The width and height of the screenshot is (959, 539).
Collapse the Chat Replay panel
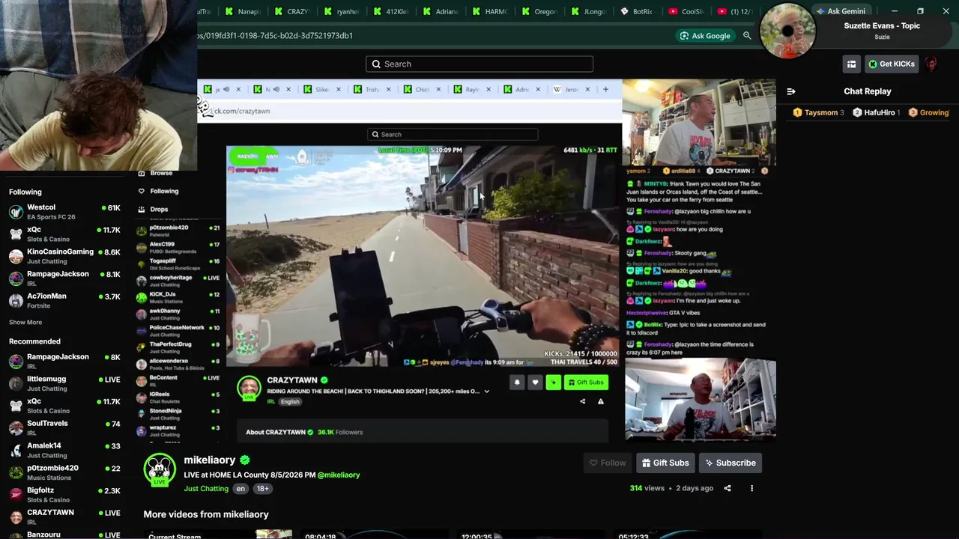pyautogui.click(x=790, y=91)
